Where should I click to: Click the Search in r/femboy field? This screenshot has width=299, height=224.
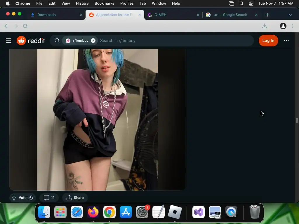point(175,41)
